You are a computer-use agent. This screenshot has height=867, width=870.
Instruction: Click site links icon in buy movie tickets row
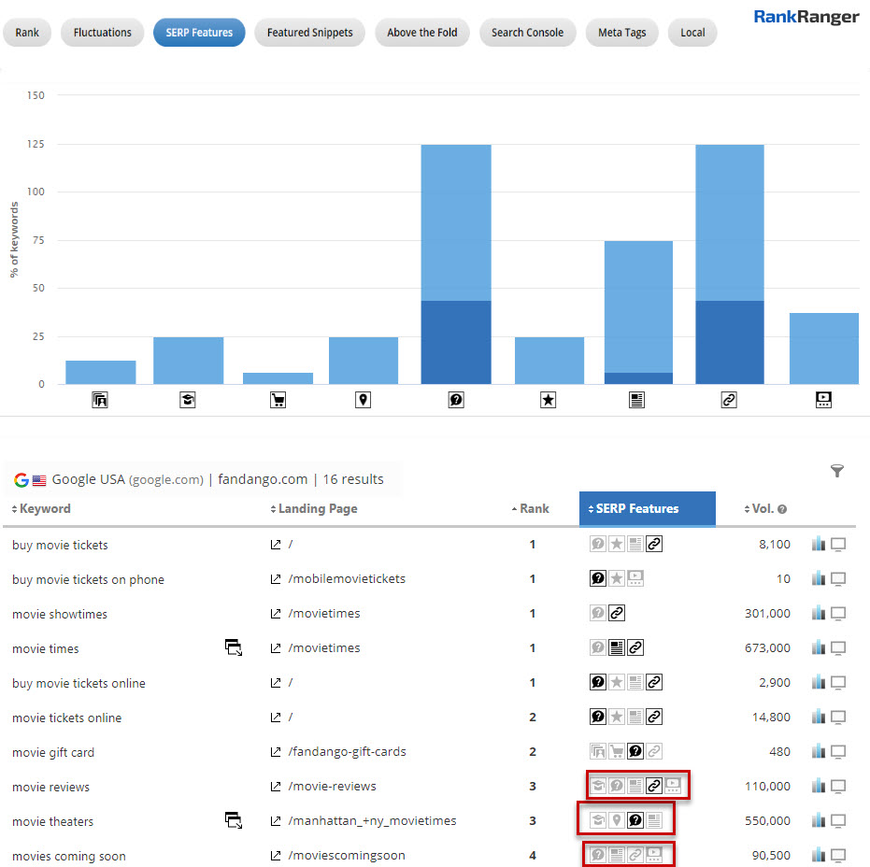[x=654, y=544]
